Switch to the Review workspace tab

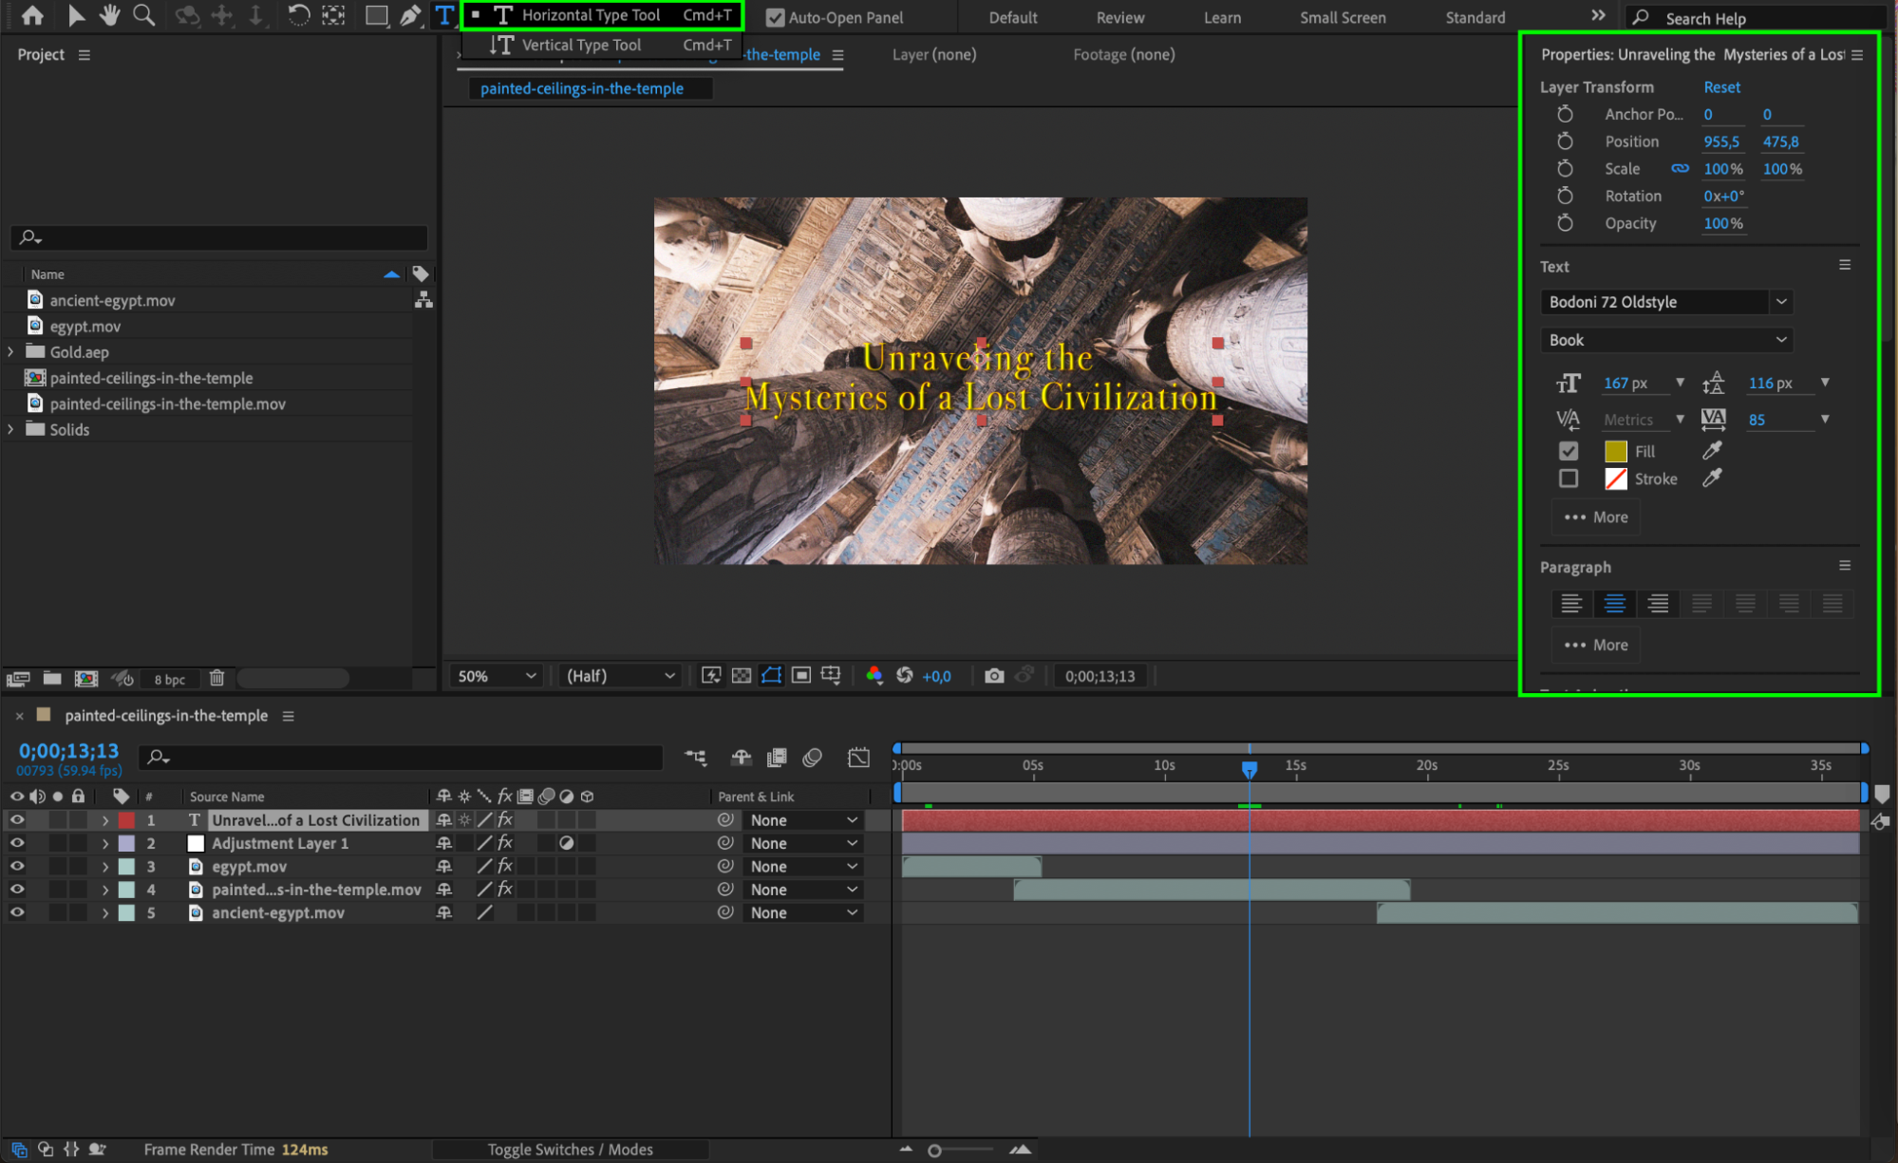(x=1119, y=17)
